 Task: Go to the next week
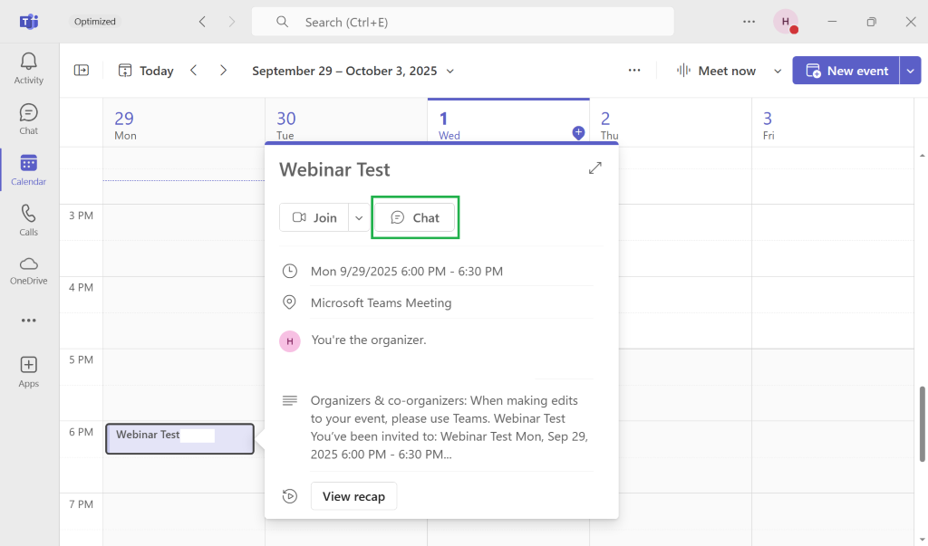[x=223, y=71]
